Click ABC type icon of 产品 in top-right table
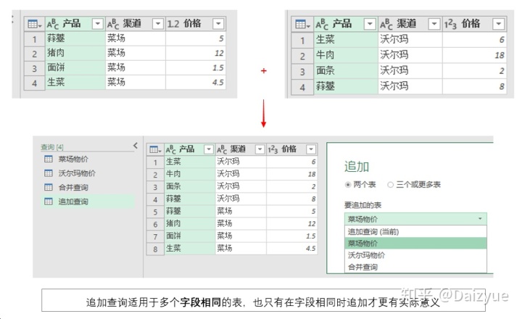The height and width of the screenshot is (319, 522). pyautogui.click(x=322, y=24)
